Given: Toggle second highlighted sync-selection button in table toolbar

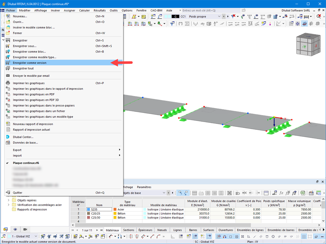Looking at the screenshot, I should [186, 193].
